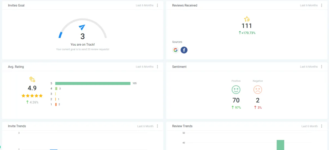This screenshot has height=150, width=329.
Task: Open Avg. Rating three-dot options menu
Action: pyautogui.click(x=157, y=67)
